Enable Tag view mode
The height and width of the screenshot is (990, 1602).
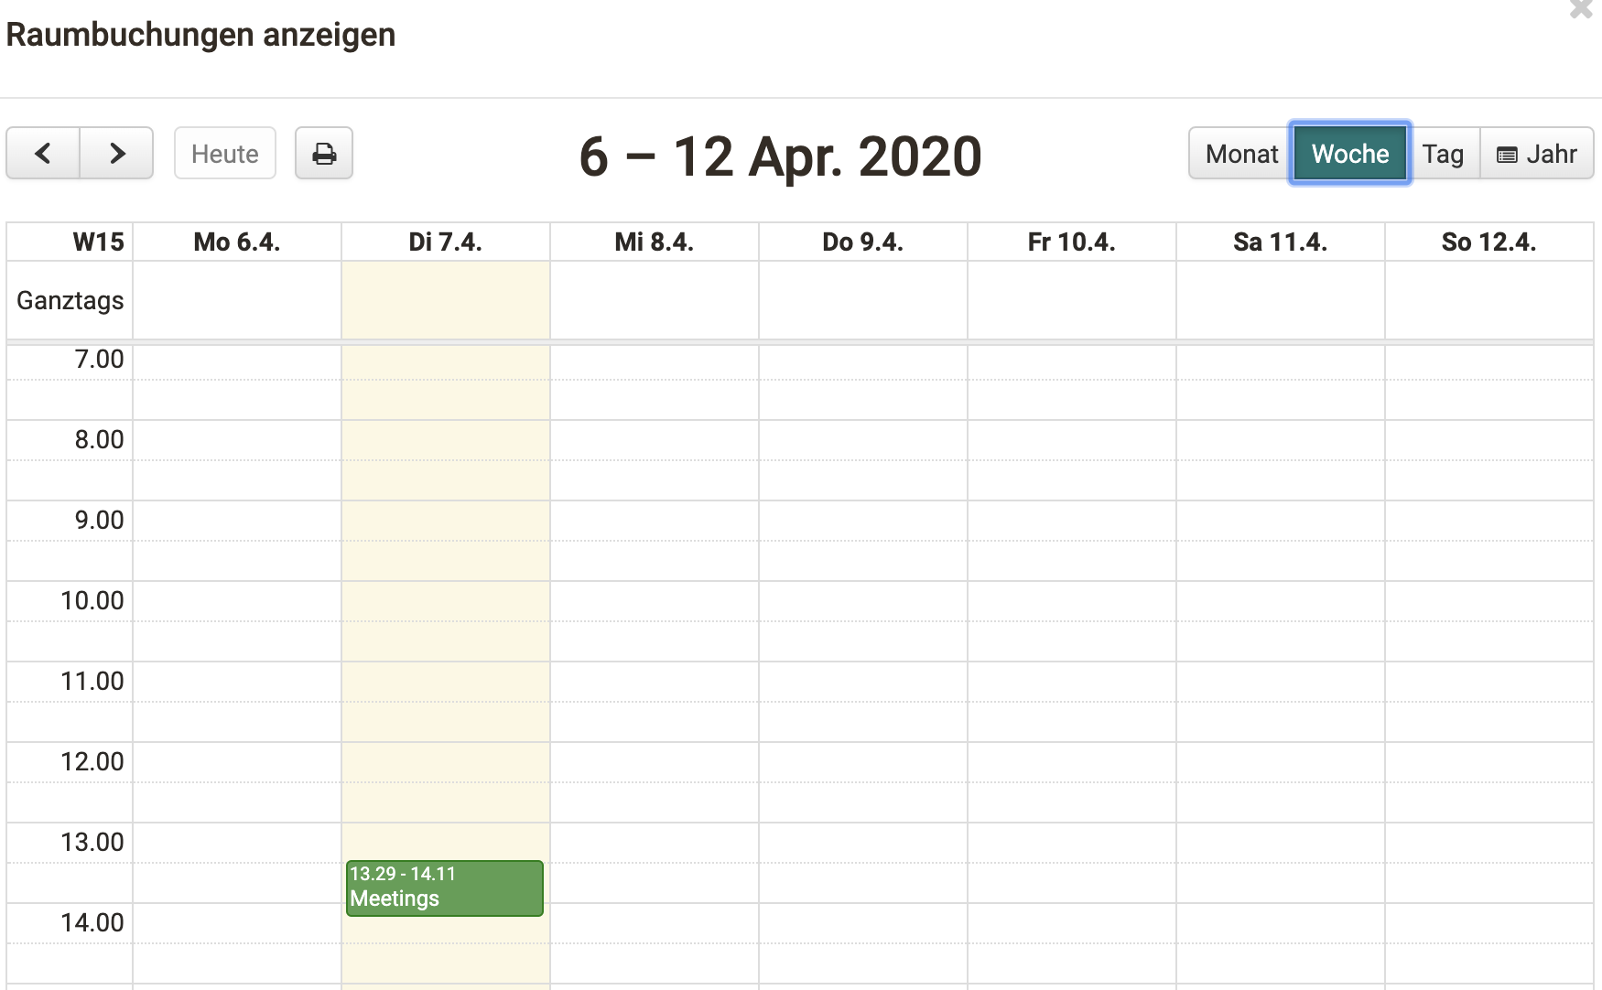tap(1444, 153)
